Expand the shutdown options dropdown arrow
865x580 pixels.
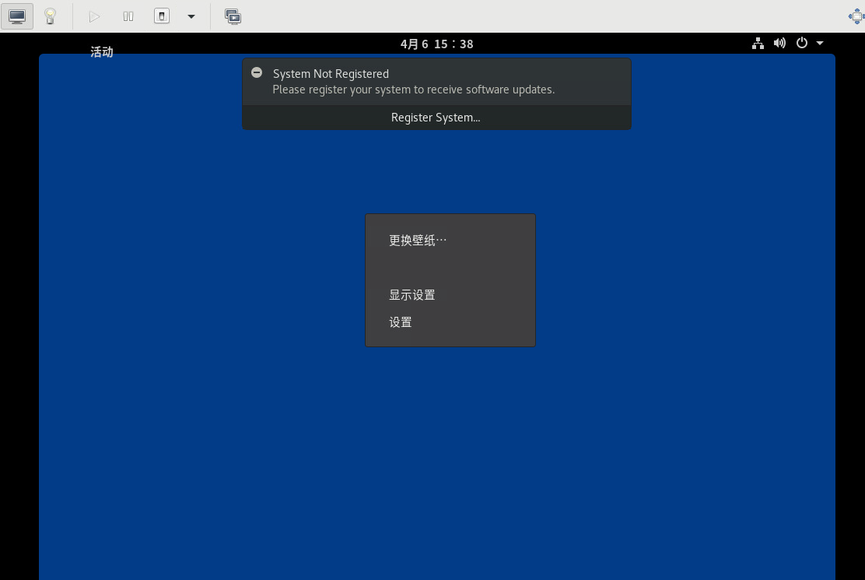[191, 16]
